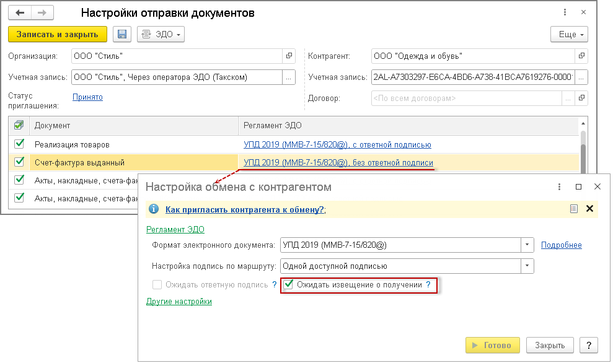Open the ЭДО dropdown menu
Screen dimensions: 613x363
(x=161, y=35)
